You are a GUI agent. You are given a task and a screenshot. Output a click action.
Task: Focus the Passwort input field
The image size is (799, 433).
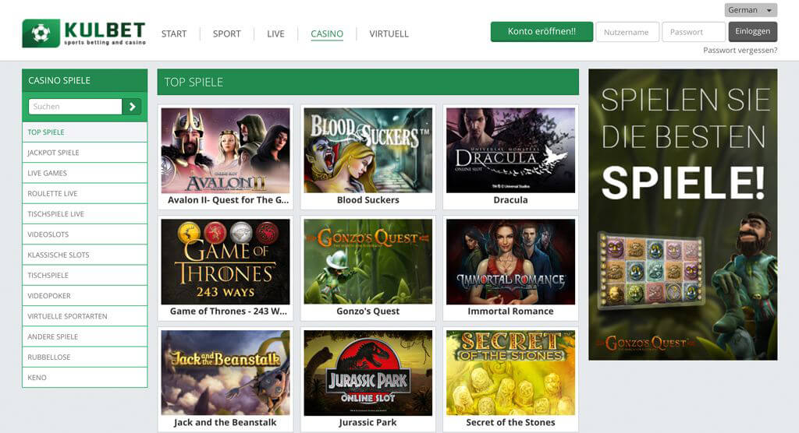coord(694,32)
